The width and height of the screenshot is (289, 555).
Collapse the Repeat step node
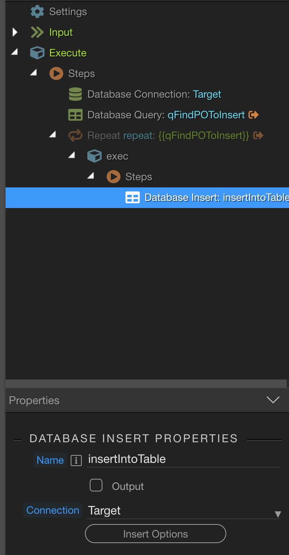(52, 135)
